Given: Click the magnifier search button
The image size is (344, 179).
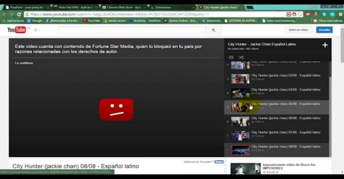Looking at the screenshot, I should click(x=213, y=30).
